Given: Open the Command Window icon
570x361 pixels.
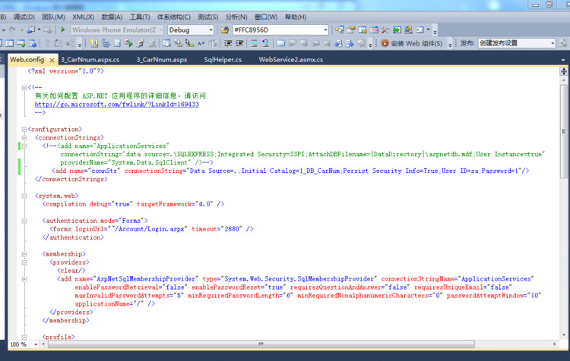Looking at the screenshot, I should [x=420, y=30].
